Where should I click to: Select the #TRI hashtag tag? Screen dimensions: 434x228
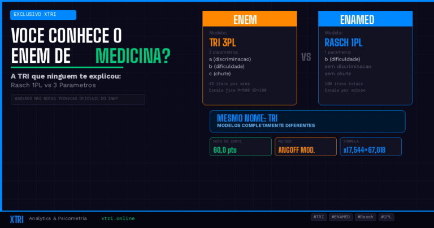[x=319, y=217]
